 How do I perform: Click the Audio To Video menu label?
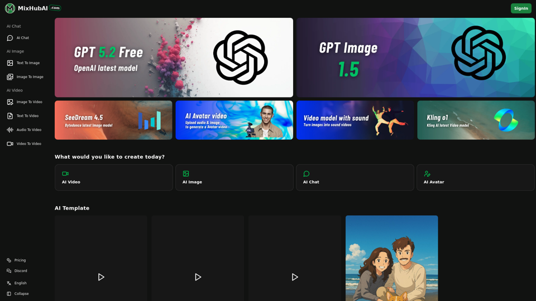[29, 130]
